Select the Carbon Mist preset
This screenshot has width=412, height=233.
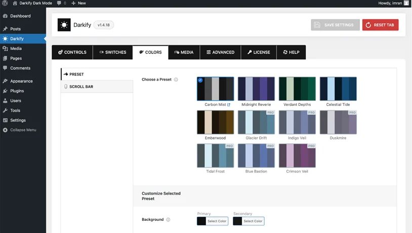[215, 89]
